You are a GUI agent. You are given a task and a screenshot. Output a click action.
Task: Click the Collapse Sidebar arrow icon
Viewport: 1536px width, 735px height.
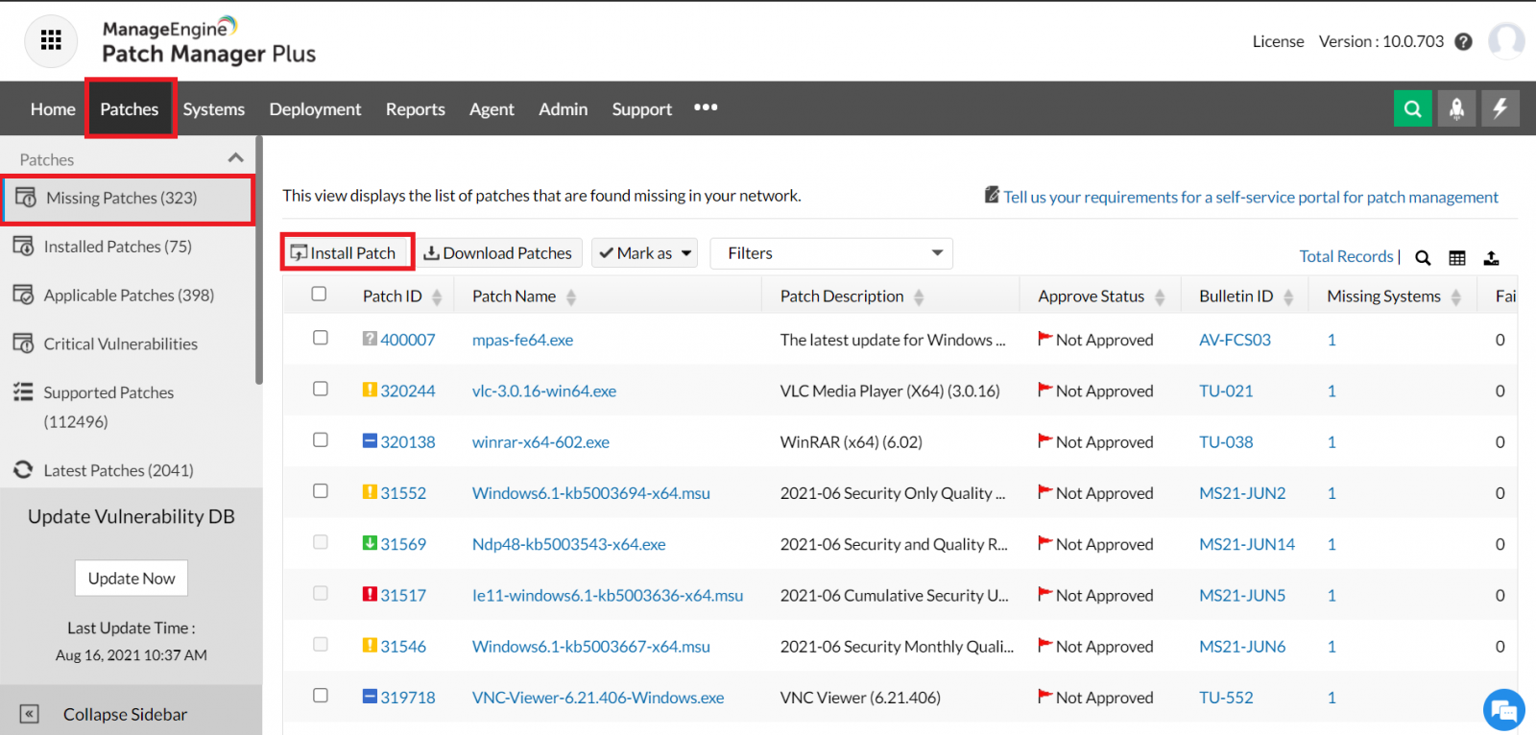(30, 714)
